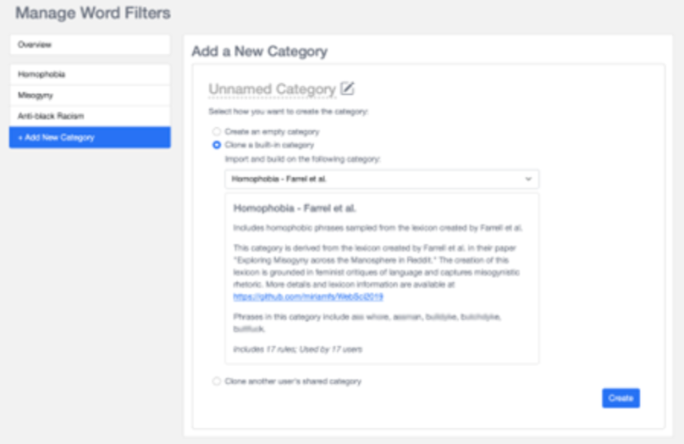Open the Homophobia - Farrell et al. dropdown
This screenshot has height=444, width=684.
coord(382,179)
